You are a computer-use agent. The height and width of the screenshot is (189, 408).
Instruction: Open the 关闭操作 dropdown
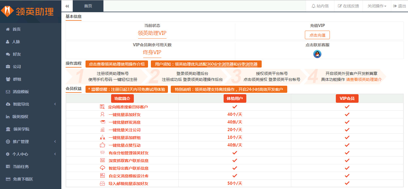point(377,6)
